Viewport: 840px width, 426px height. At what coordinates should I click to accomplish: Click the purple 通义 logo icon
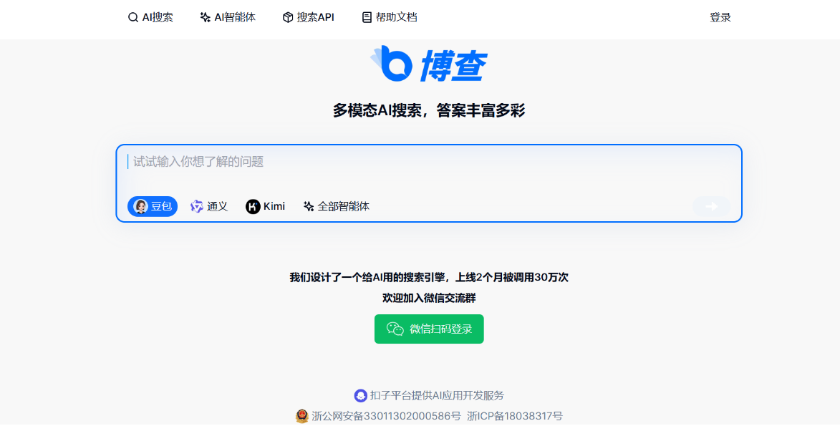point(197,206)
